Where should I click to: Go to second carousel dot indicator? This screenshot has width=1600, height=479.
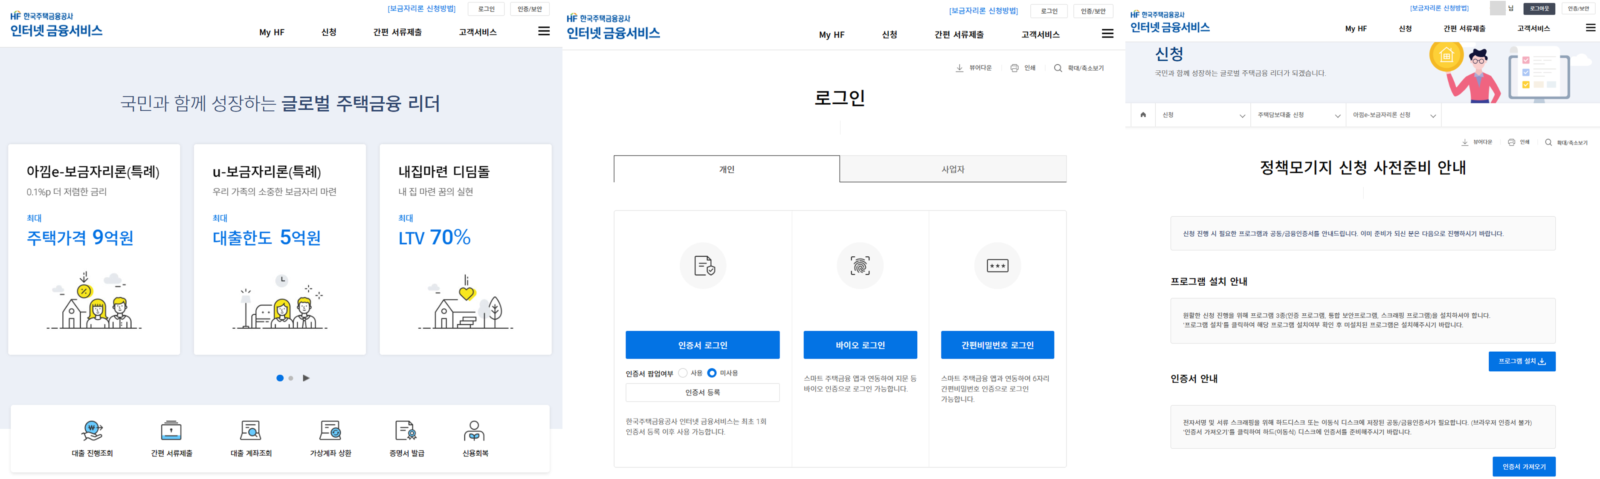(x=291, y=378)
